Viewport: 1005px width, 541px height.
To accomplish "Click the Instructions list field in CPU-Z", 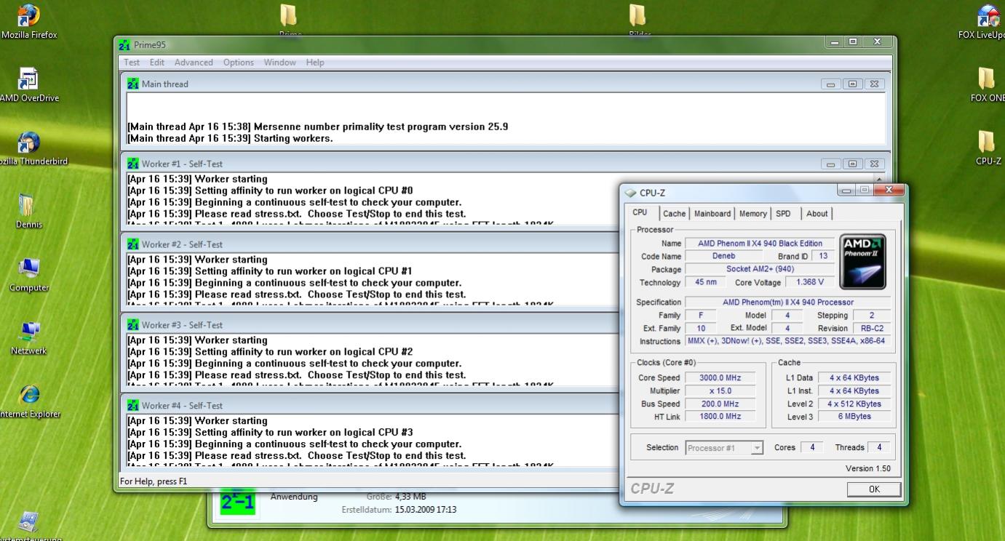I will point(787,341).
